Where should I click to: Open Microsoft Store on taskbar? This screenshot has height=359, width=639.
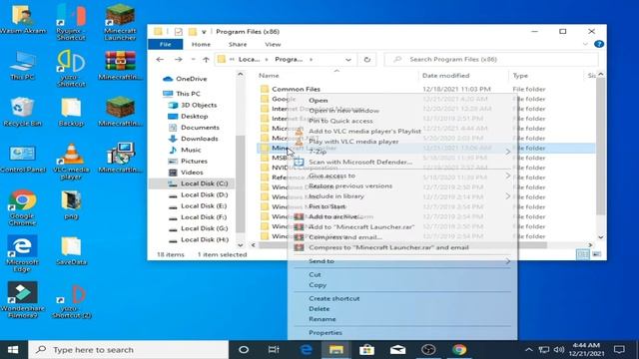pyautogui.click(x=366, y=350)
